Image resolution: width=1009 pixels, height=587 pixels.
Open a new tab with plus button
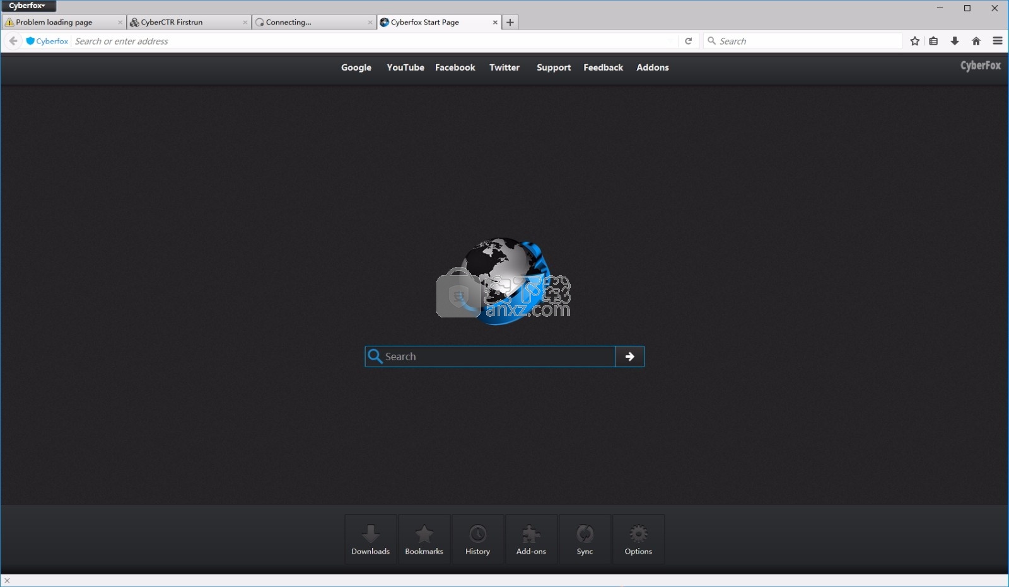tap(510, 22)
